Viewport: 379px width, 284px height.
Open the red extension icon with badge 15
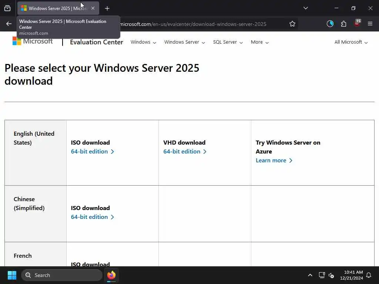357,23
